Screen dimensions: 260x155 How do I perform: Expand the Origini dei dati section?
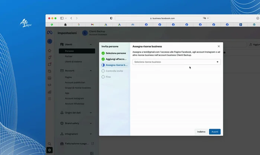pyautogui.click(x=91, y=113)
